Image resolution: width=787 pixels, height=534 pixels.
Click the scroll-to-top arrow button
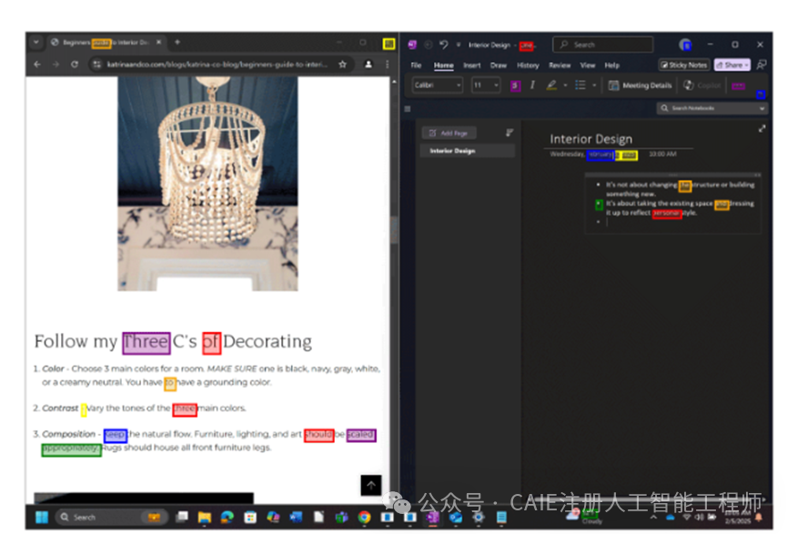tap(370, 486)
